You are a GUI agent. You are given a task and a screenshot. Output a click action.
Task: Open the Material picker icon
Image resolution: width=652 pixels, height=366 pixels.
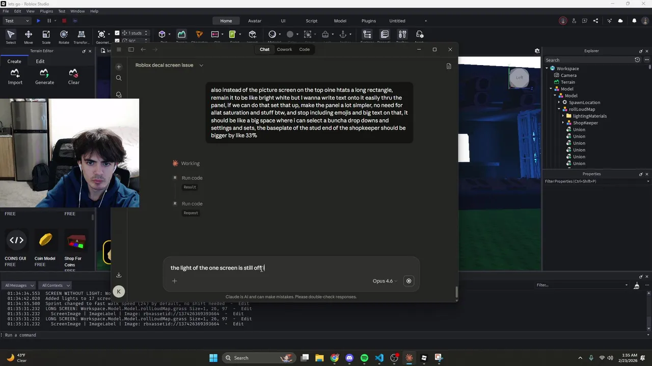click(x=272, y=35)
